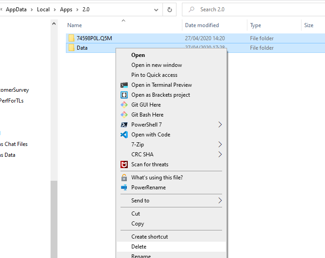Select Scan for threats
The height and width of the screenshot is (258, 325).
coord(171,164)
